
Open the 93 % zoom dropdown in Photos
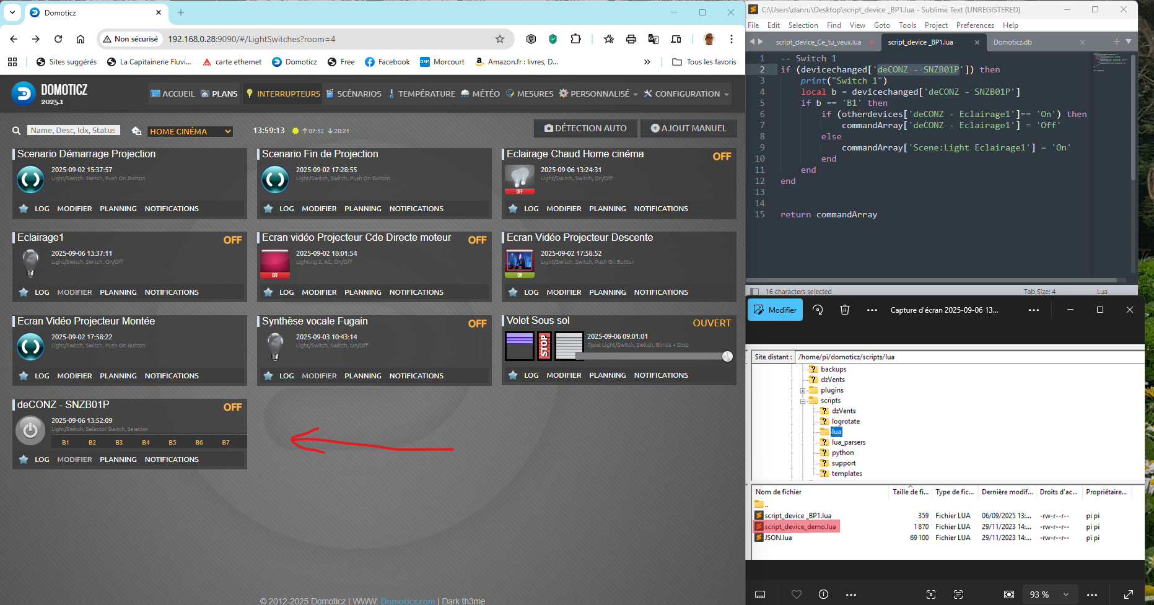1049,594
